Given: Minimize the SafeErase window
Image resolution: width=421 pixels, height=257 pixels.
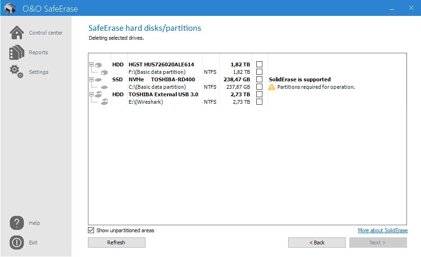Looking at the screenshot, I should tap(392, 8).
